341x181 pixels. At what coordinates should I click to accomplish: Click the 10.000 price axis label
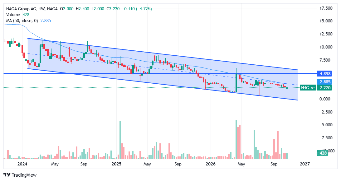pos(326,47)
